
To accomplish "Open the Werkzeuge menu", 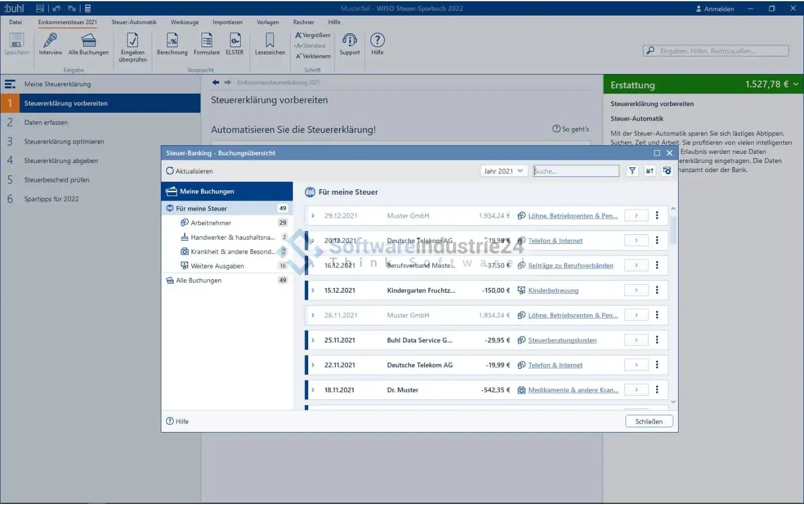I will point(184,23).
